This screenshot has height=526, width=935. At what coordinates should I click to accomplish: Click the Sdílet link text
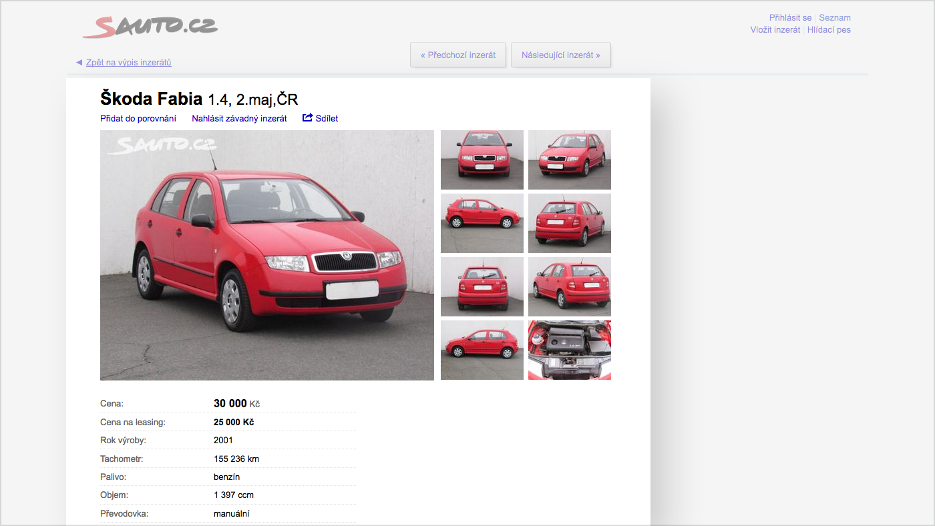coord(327,118)
